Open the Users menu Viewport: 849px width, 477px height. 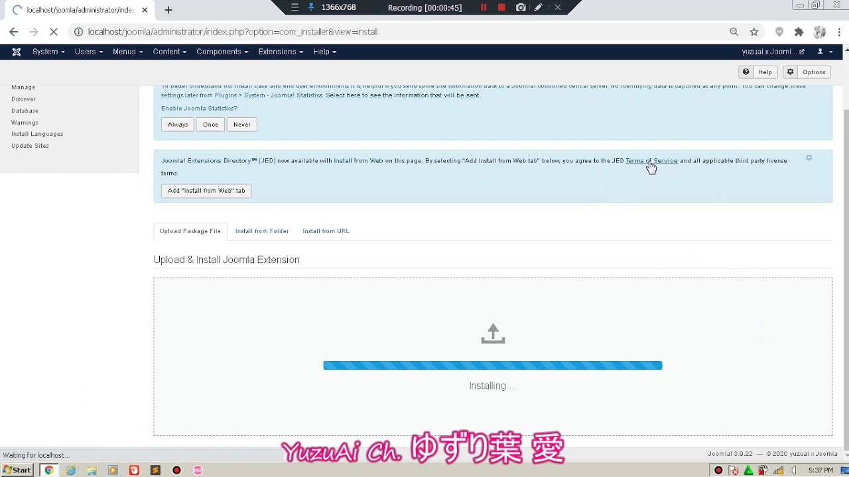[x=89, y=52]
